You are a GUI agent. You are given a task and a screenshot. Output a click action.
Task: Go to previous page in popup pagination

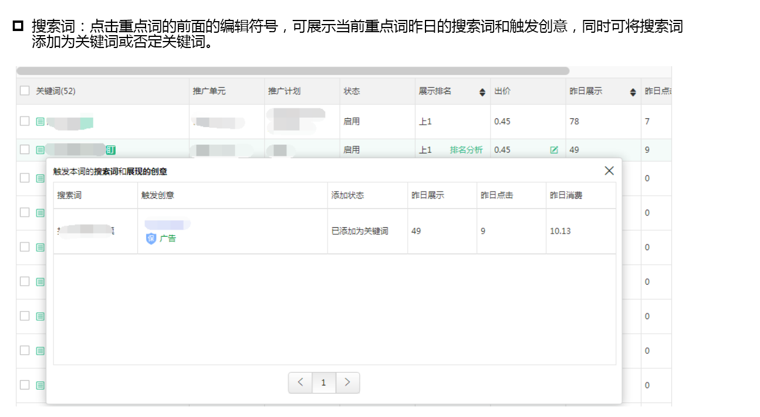pyautogui.click(x=300, y=382)
